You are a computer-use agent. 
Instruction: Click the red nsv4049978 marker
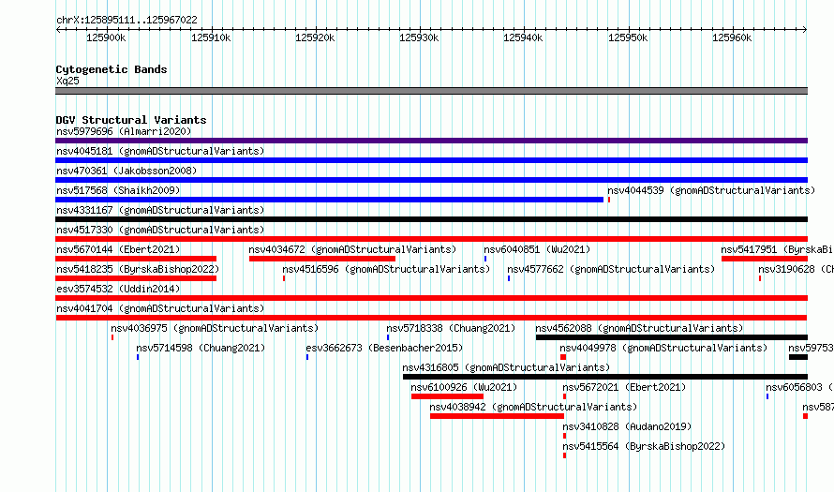[563, 357]
